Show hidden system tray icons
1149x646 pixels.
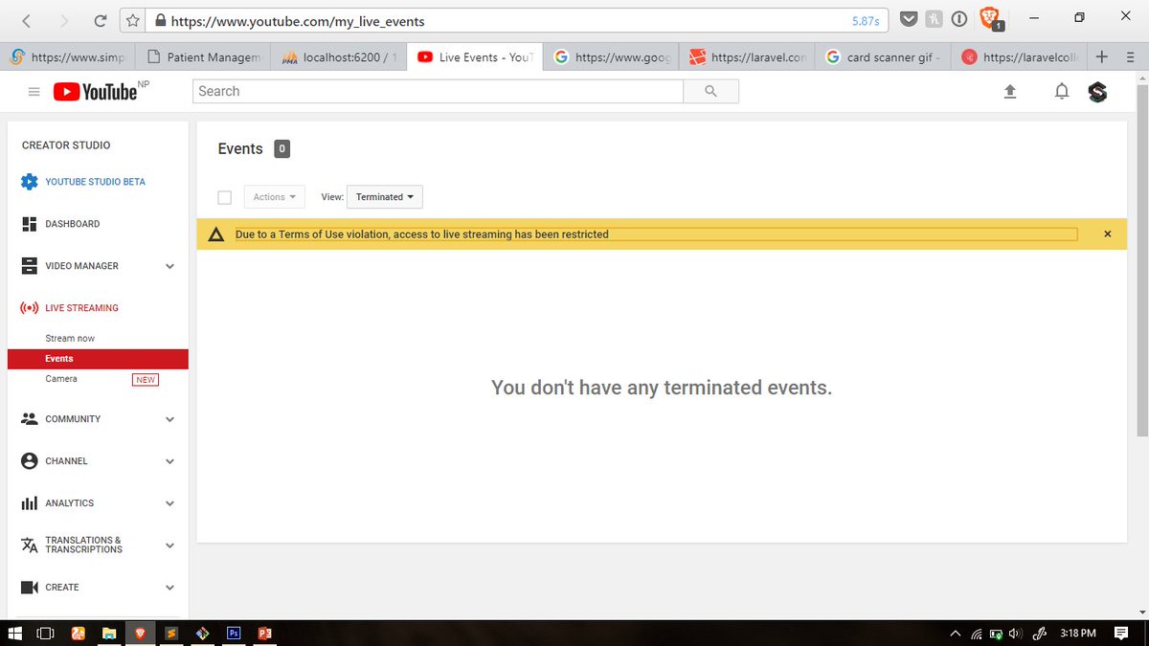(955, 634)
